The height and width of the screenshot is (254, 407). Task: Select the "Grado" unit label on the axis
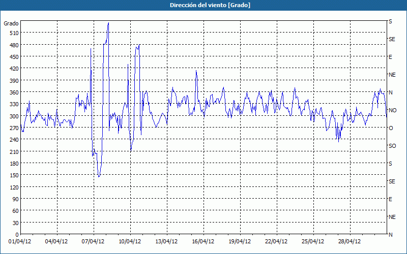(x=11, y=23)
